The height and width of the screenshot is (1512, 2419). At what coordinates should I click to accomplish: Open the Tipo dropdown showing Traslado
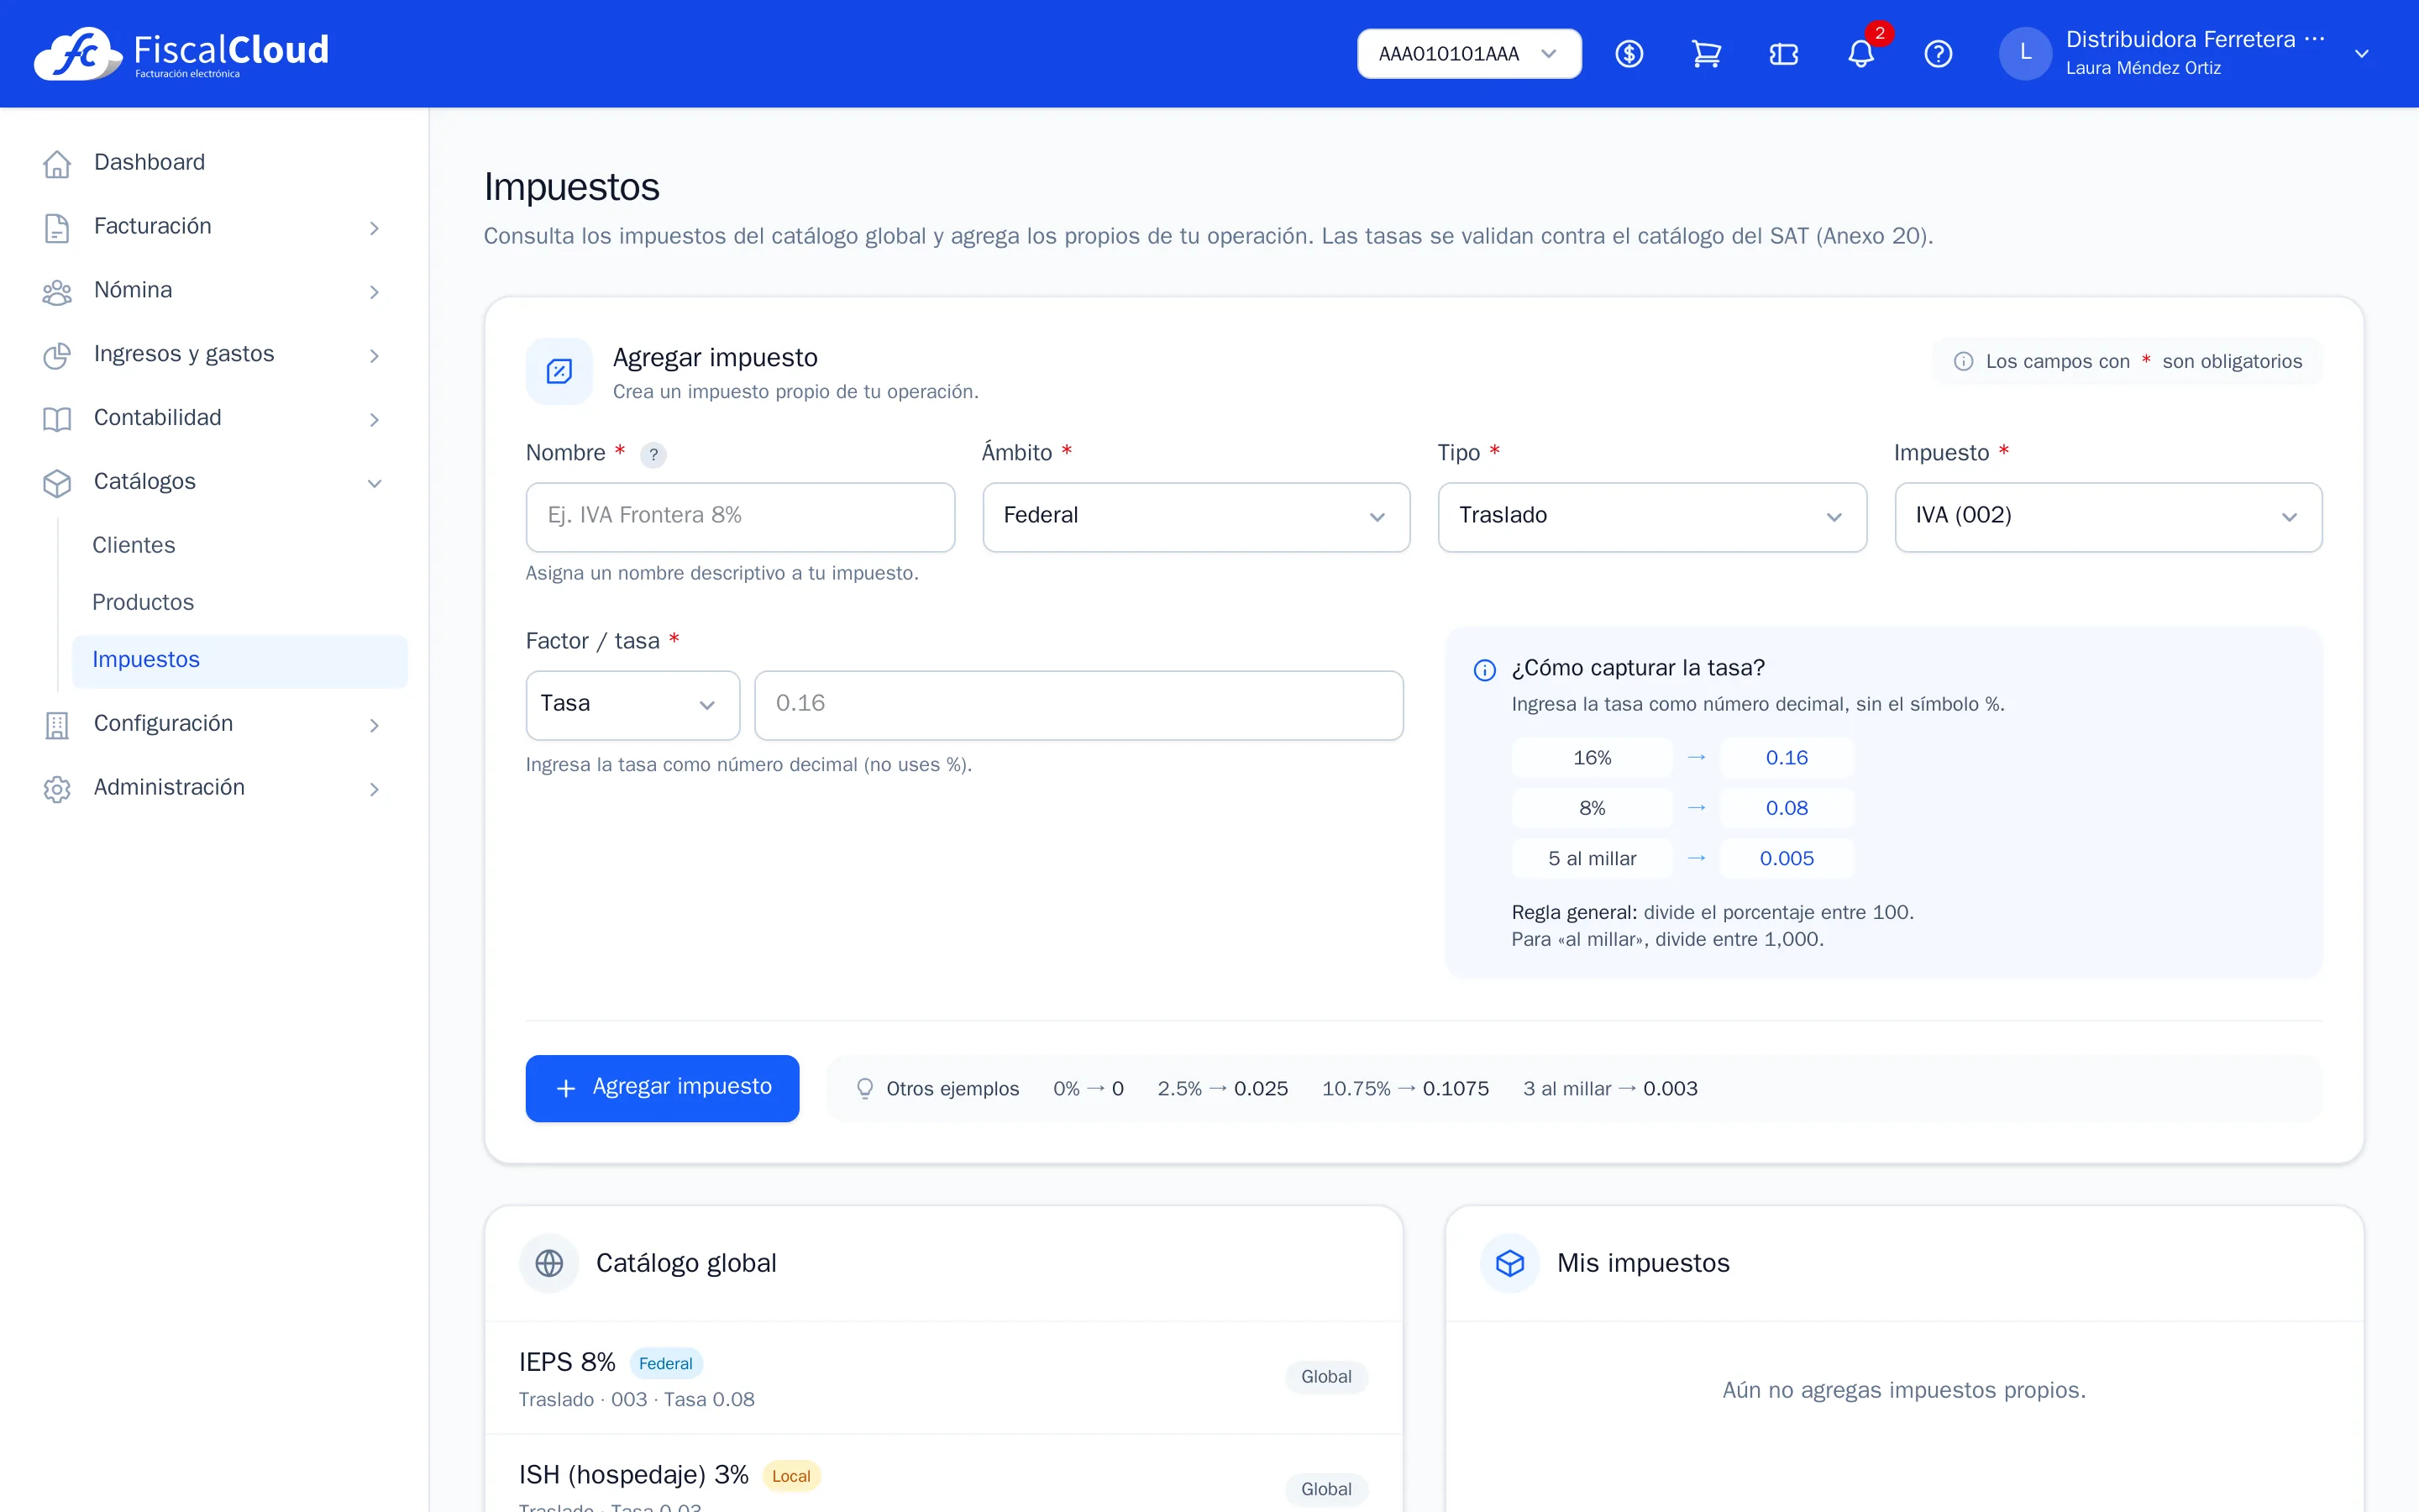[1652, 517]
